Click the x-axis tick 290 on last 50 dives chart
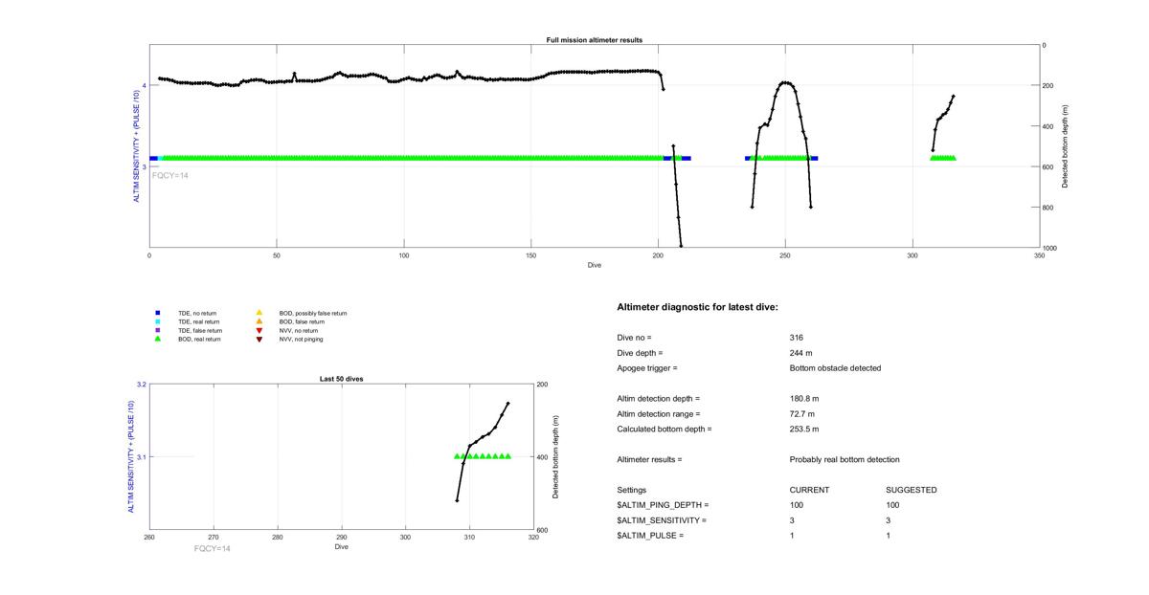This screenshot has height=595, width=1149. [278, 538]
